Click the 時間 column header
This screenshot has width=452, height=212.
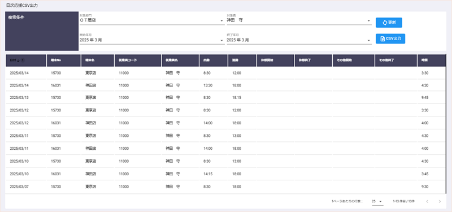431,60
